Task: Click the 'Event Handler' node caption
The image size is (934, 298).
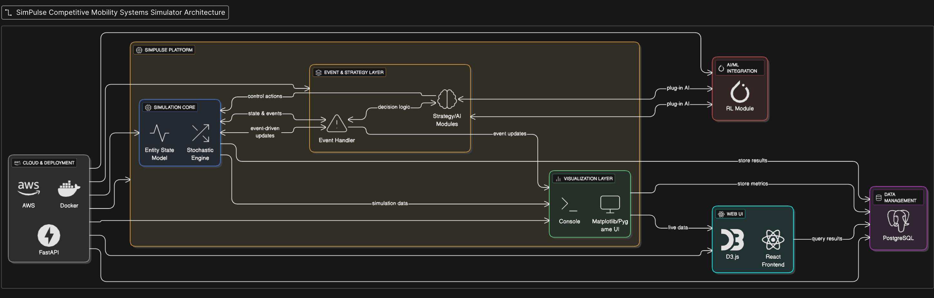Action: point(337,140)
